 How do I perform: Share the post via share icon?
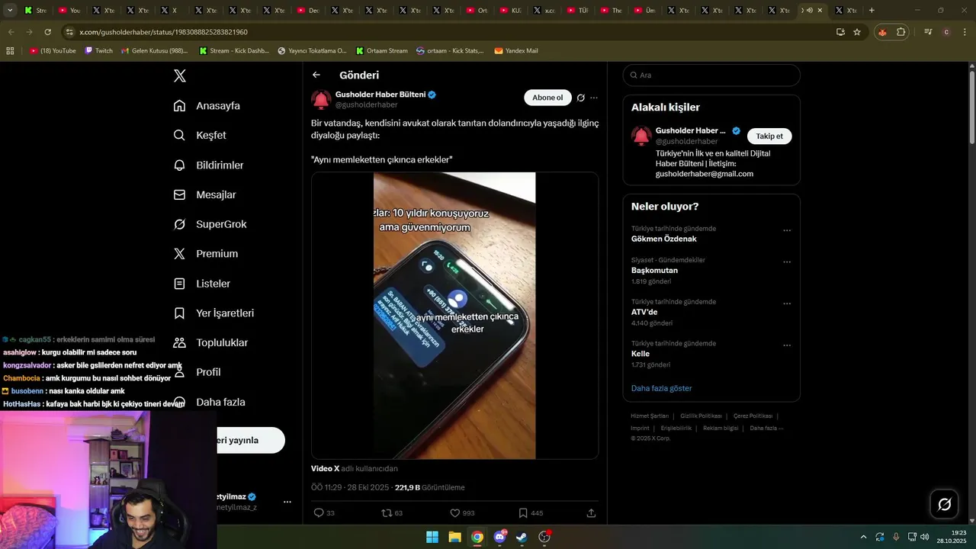coord(591,513)
